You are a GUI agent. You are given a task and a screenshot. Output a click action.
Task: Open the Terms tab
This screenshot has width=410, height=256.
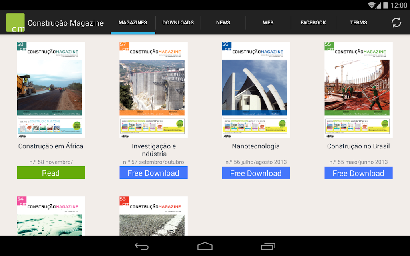pos(358,23)
